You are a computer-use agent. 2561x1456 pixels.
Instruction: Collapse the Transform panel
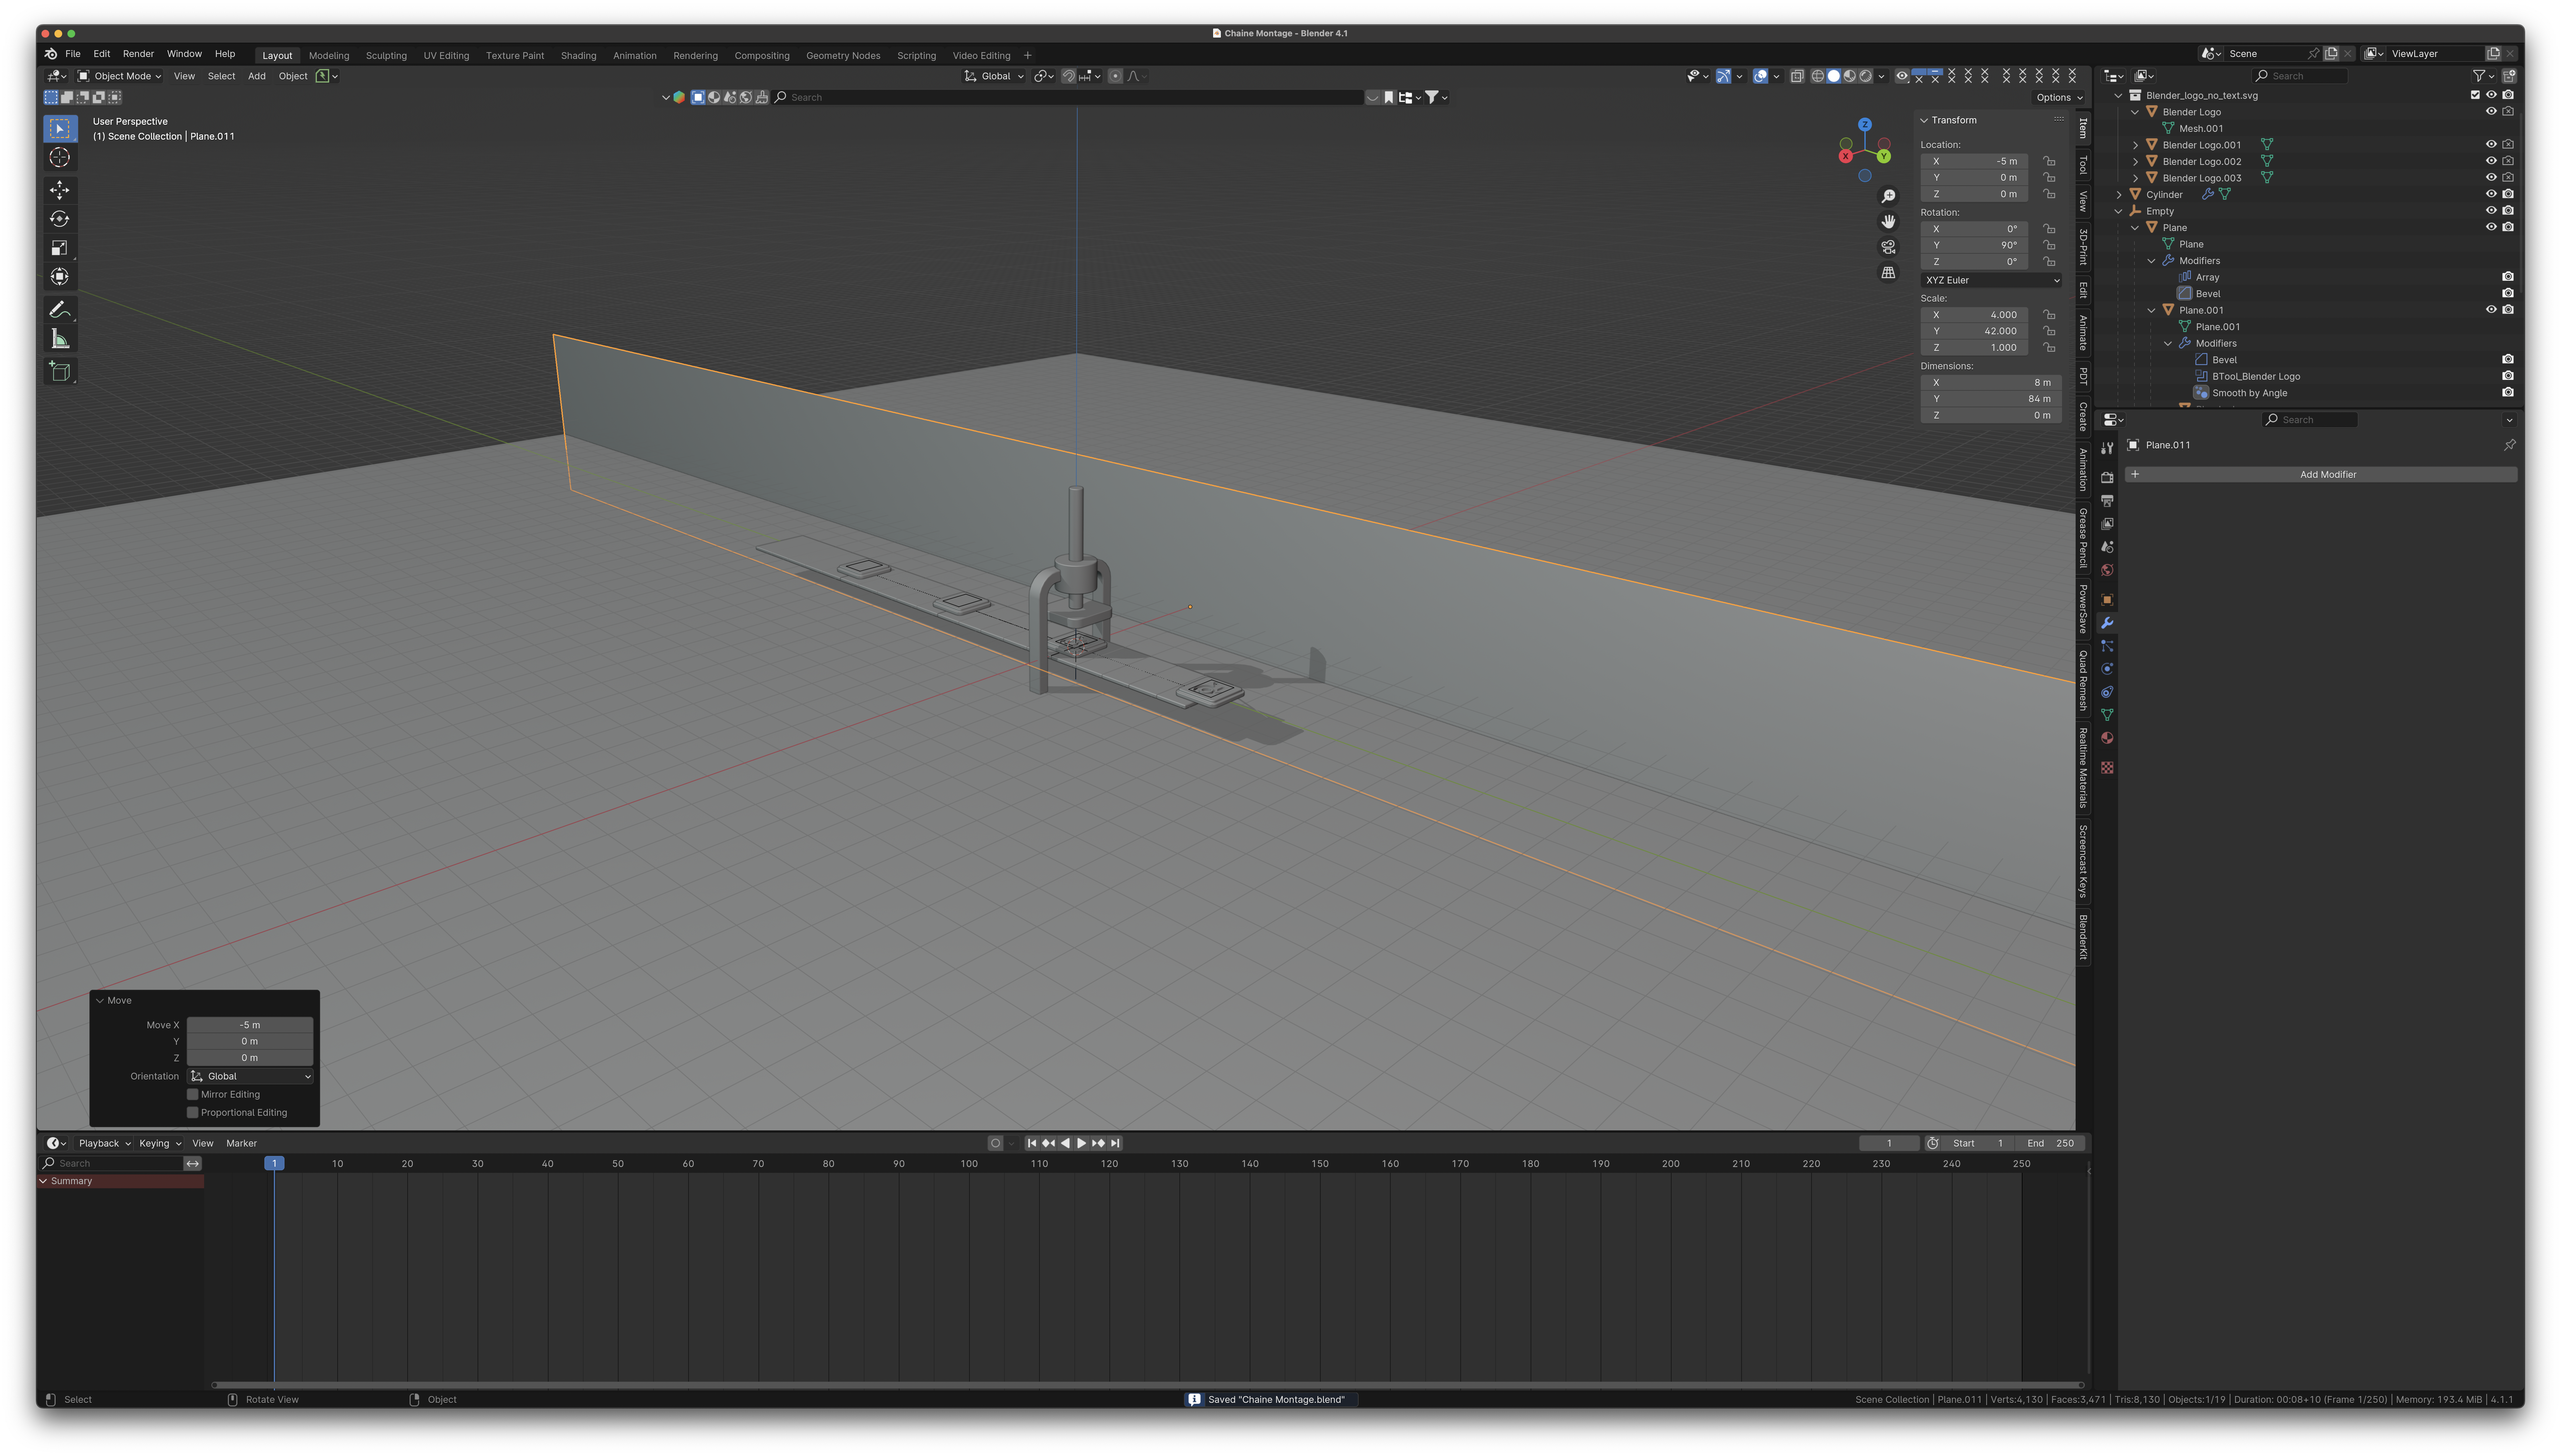pyautogui.click(x=1924, y=120)
